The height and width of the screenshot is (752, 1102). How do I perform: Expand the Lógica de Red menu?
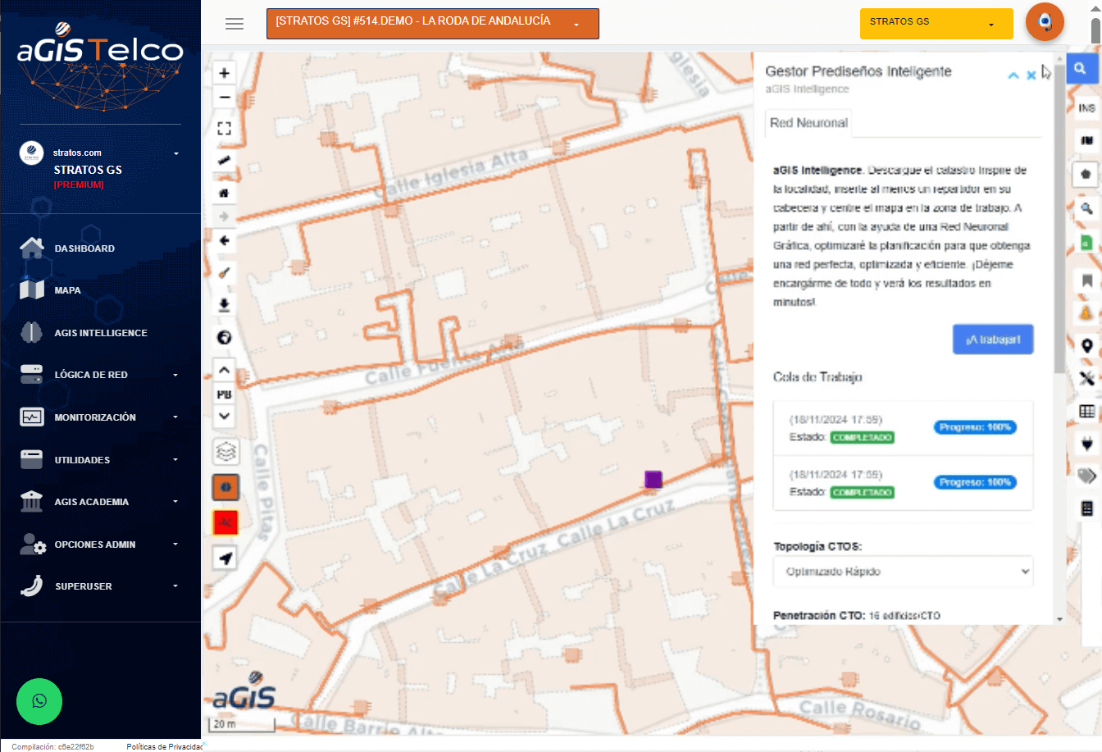point(99,375)
